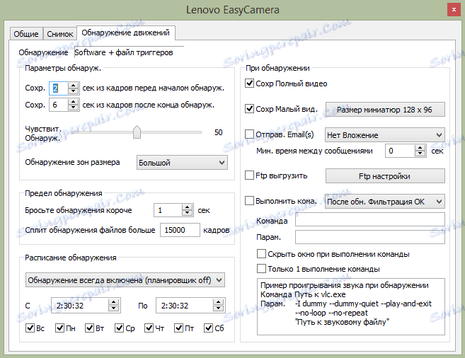Decrease minimum time between messages

coord(420,154)
